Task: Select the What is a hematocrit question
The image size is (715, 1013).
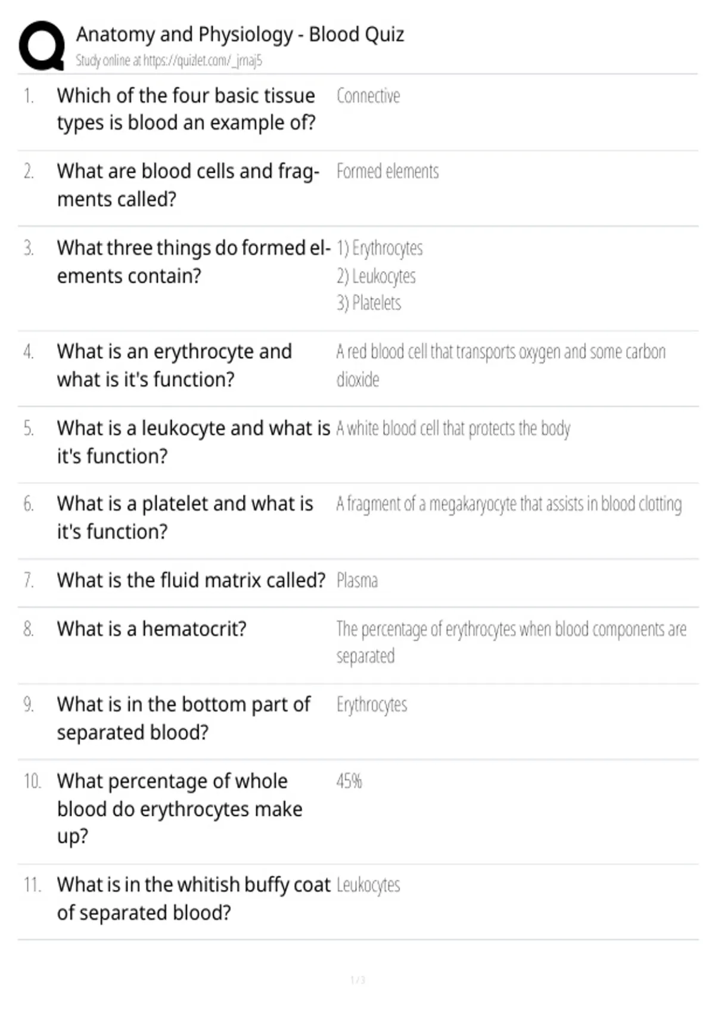Action: (x=152, y=629)
